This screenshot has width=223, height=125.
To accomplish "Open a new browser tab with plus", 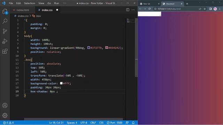I will click(x=187, y=4).
